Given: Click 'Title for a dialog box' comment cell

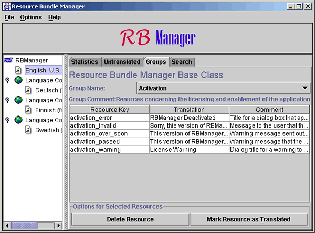Looking at the screenshot, I should click(269, 118).
